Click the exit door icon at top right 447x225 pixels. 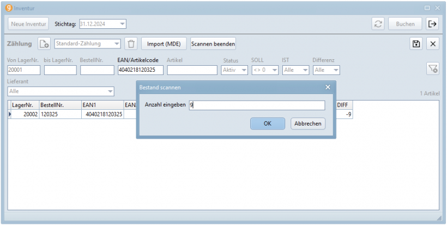pos(432,24)
